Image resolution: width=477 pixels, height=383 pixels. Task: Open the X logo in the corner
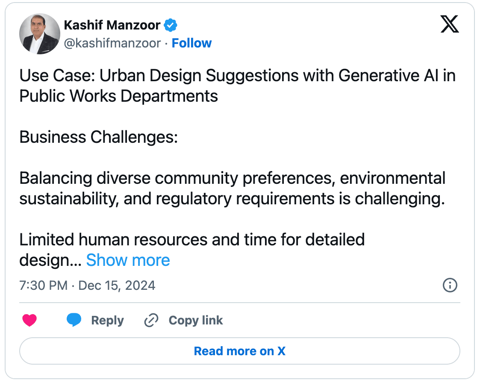(450, 24)
